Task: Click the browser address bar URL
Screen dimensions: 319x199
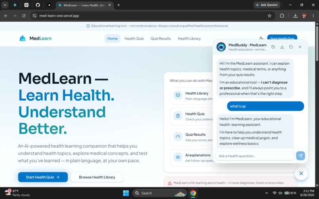Action: [59, 16]
